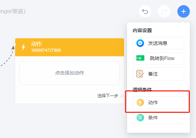Click the lightning icon in the 动作 node header
Image resolution: width=196 pixels, height=138 pixels.
point(23,47)
